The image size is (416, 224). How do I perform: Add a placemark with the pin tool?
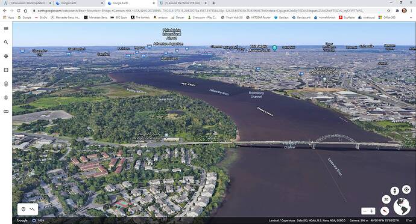(x=24, y=209)
